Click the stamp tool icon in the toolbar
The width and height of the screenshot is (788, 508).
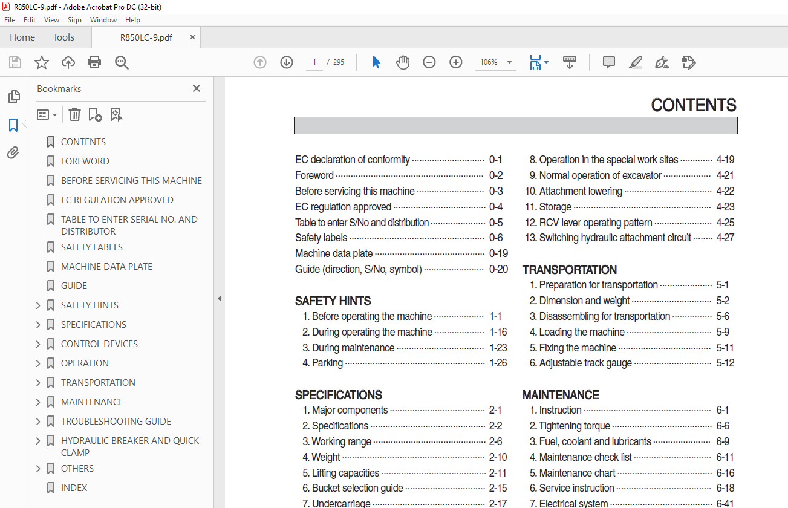tap(688, 62)
